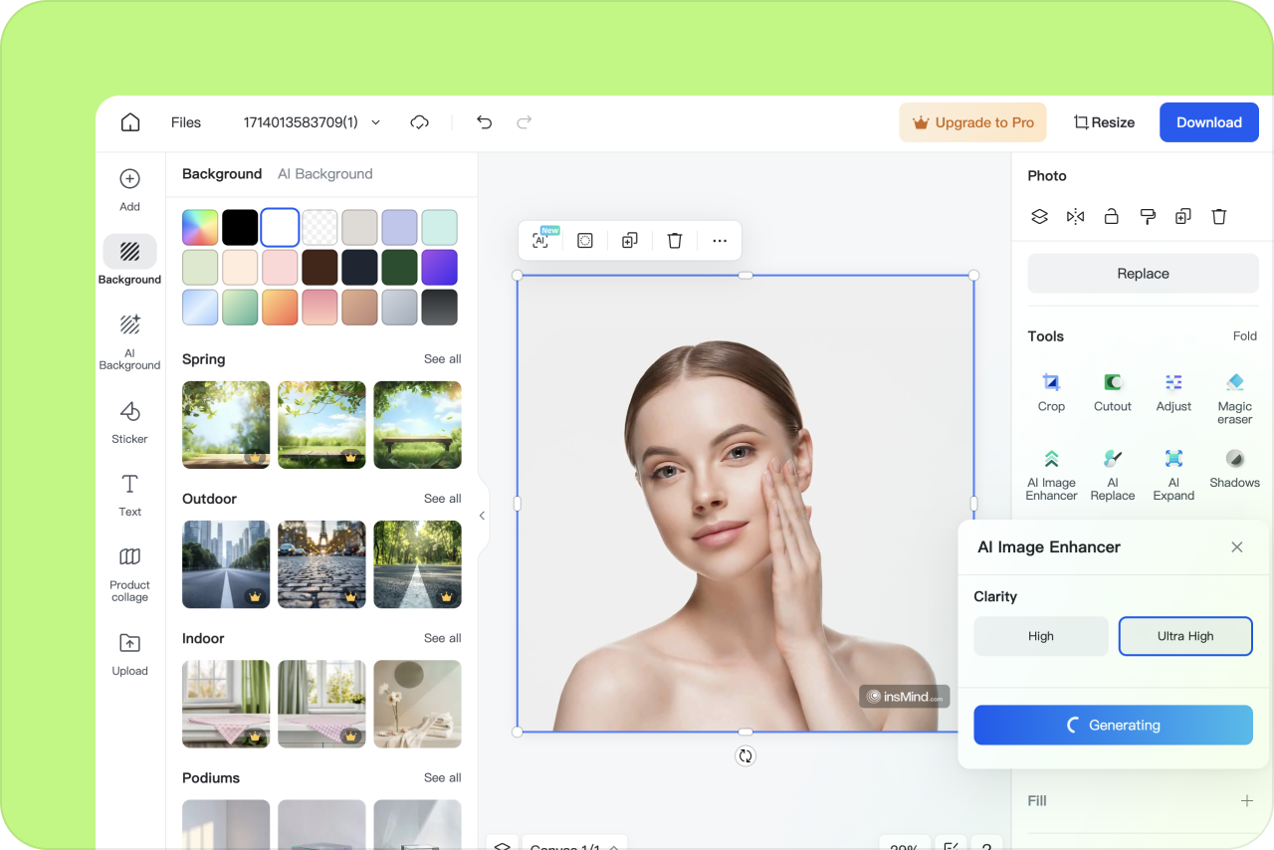
Task: Close the AI Image Enhancer panel
Action: (x=1237, y=547)
